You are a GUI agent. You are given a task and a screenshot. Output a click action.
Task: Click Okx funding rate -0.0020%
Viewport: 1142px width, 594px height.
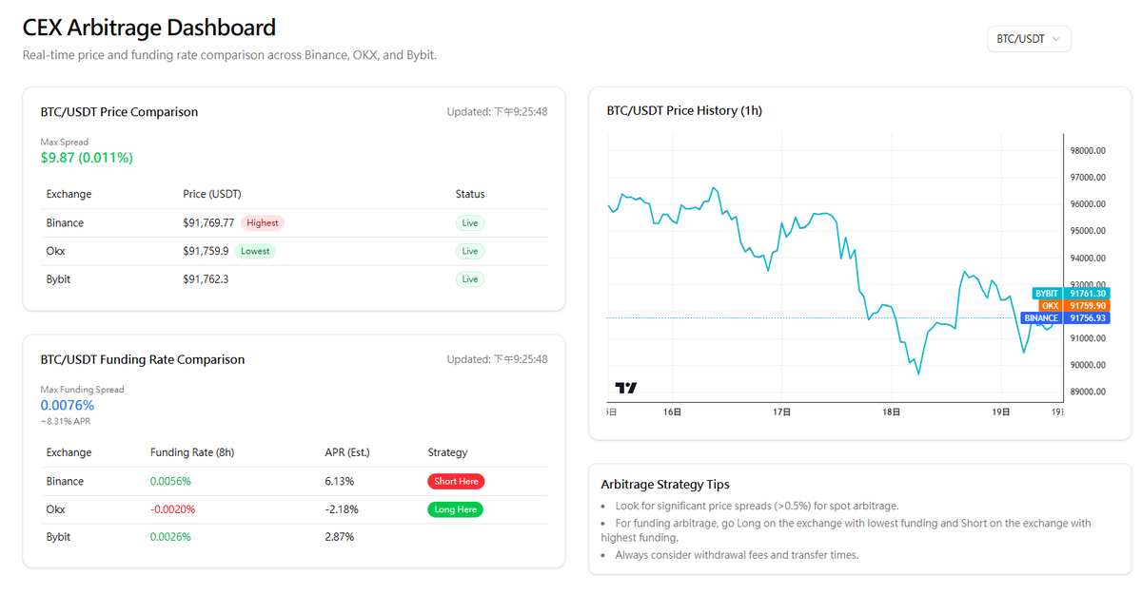pyautogui.click(x=172, y=509)
